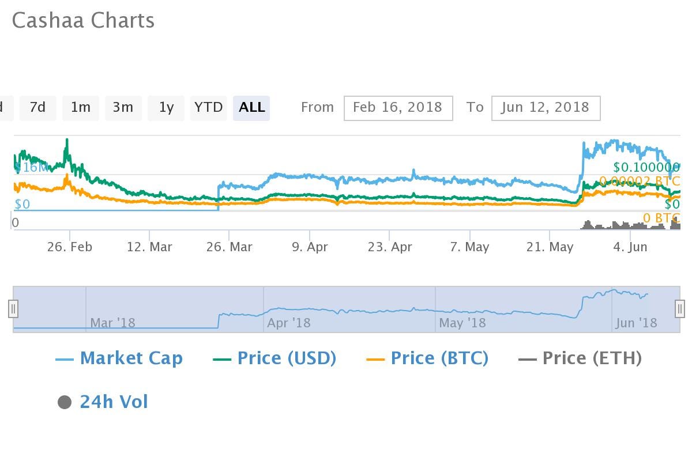The height and width of the screenshot is (461, 692).
Task: Click the From date field showing Feb 16, 2018
Action: coord(398,108)
